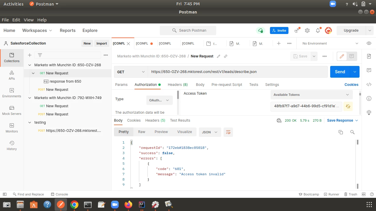Collapse the testing collection
Image resolution: width=376 pixels, height=211 pixels.
pyautogui.click(x=30, y=122)
